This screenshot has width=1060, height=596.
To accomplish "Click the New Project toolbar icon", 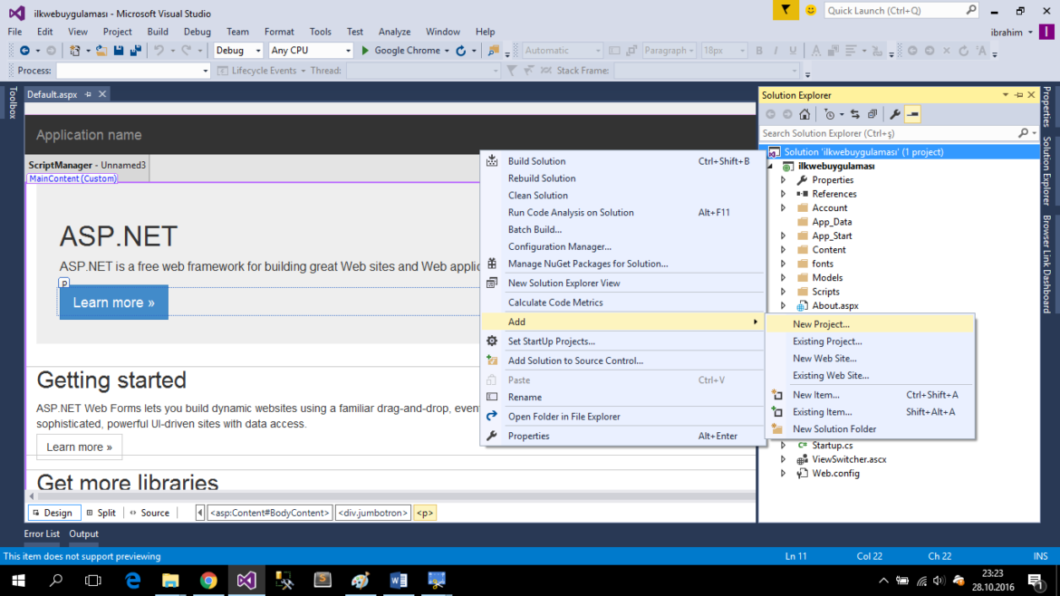I will 74,51.
